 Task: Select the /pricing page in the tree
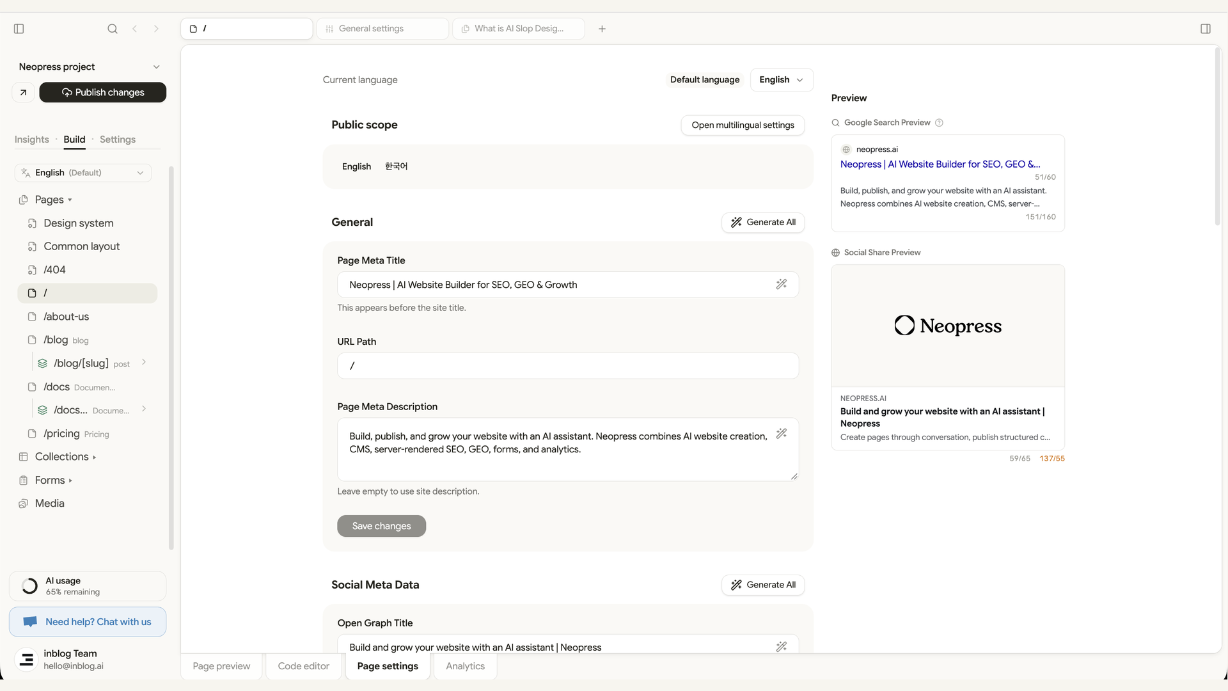(x=88, y=434)
